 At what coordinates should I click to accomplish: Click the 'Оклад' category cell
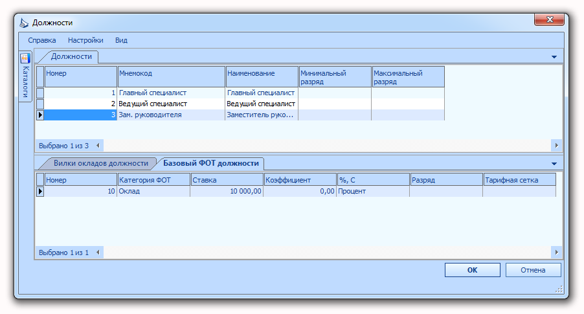click(x=153, y=191)
